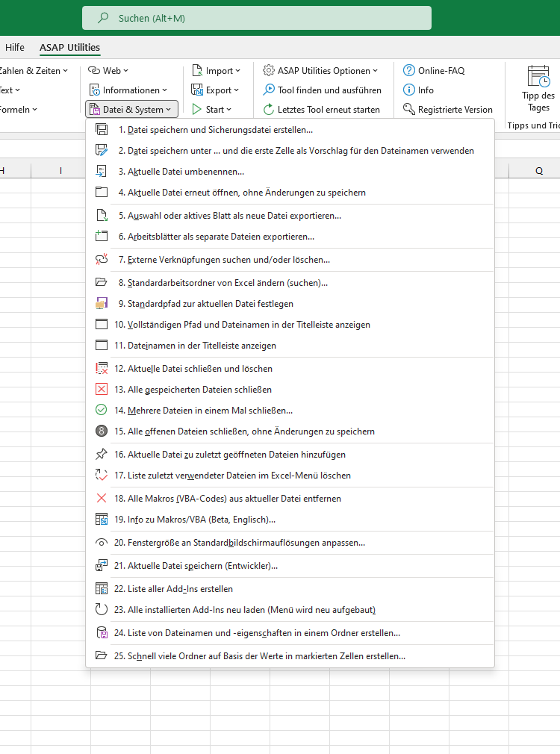560x754 pixels.
Task: Choose Dateinamen in der Titelleiste anzeigen
Action: point(290,346)
